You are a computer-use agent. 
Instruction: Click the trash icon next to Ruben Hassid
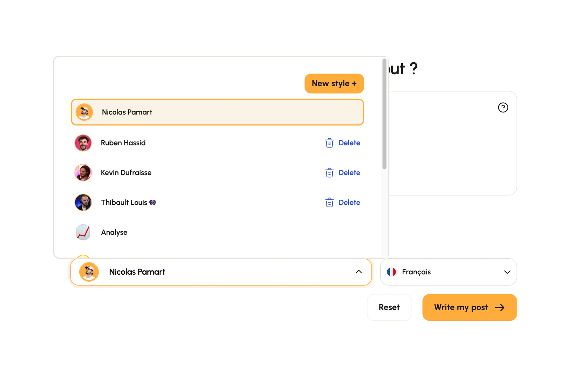pos(329,143)
